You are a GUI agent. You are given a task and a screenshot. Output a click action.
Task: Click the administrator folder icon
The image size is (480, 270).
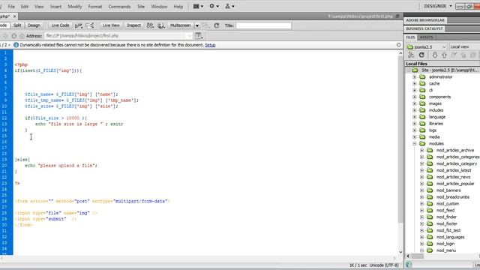point(422,76)
